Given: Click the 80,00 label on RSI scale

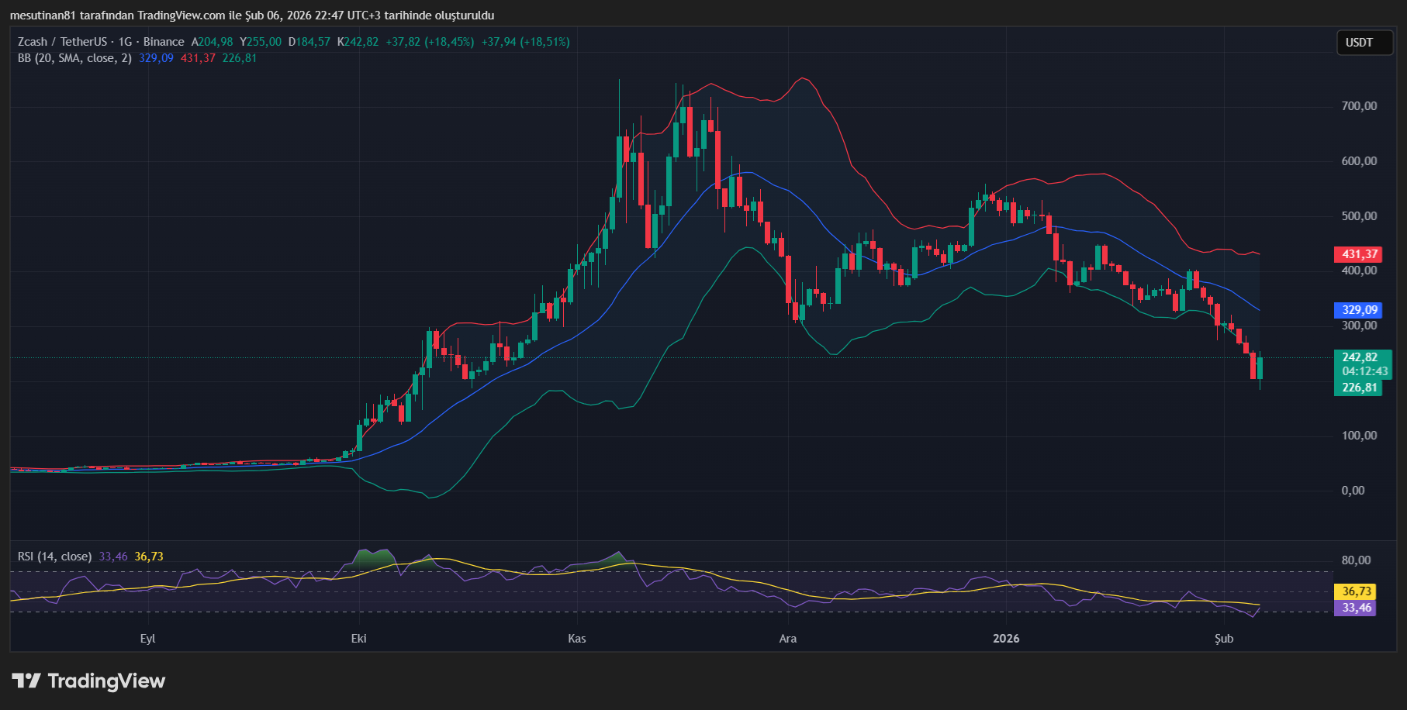Looking at the screenshot, I should click(x=1356, y=560).
